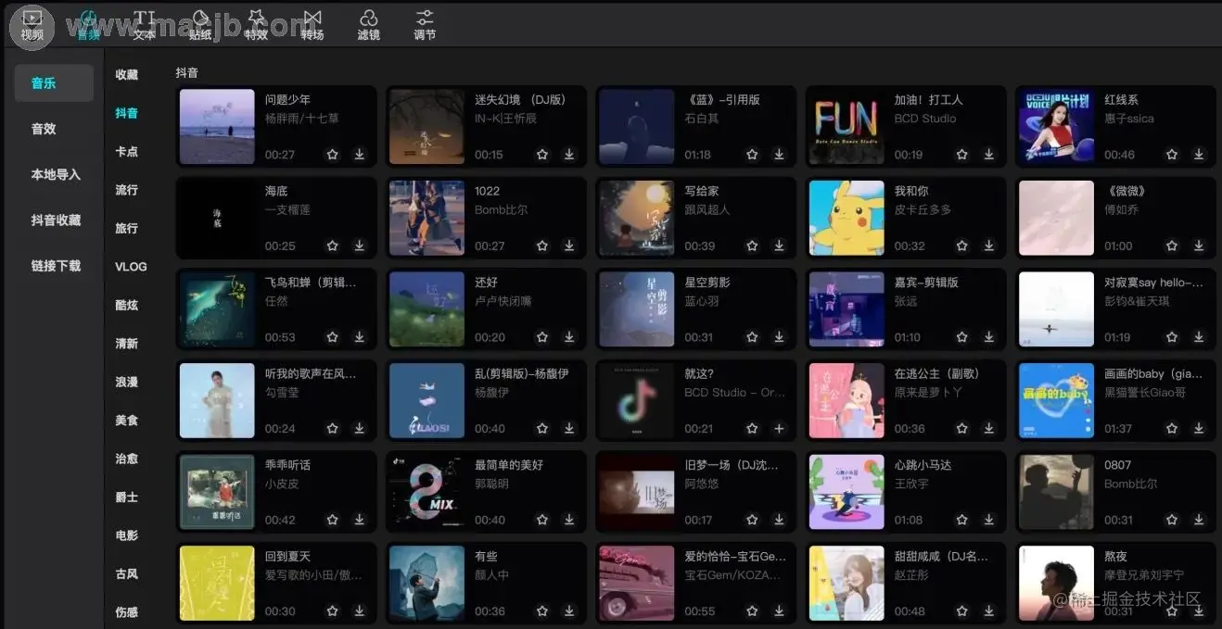
Task: Favorite the song 《微微》
Action: coord(1173,245)
